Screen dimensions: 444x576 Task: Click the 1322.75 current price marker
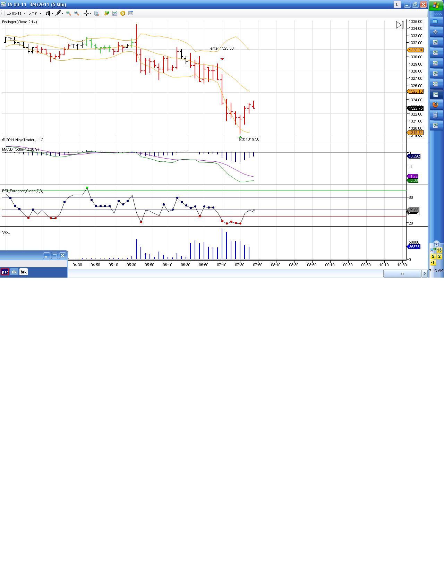415,108
